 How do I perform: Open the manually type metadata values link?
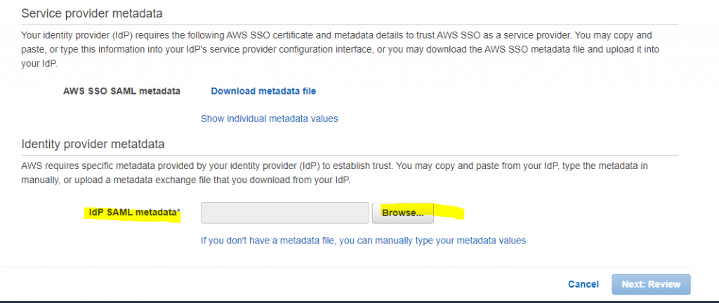[363, 241]
